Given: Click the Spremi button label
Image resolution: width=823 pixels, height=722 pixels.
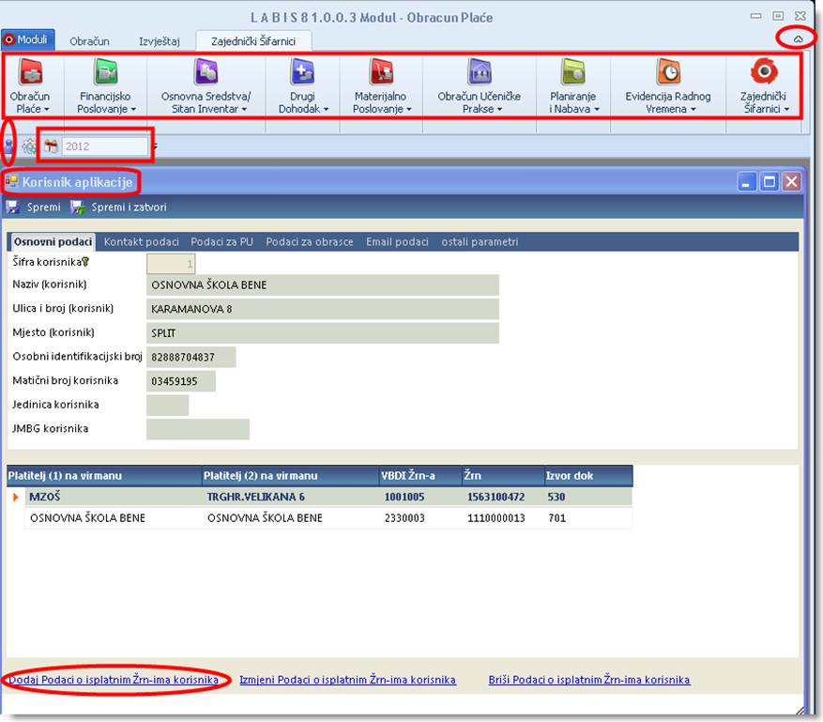Looking at the screenshot, I should pyautogui.click(x=43, y=207).
